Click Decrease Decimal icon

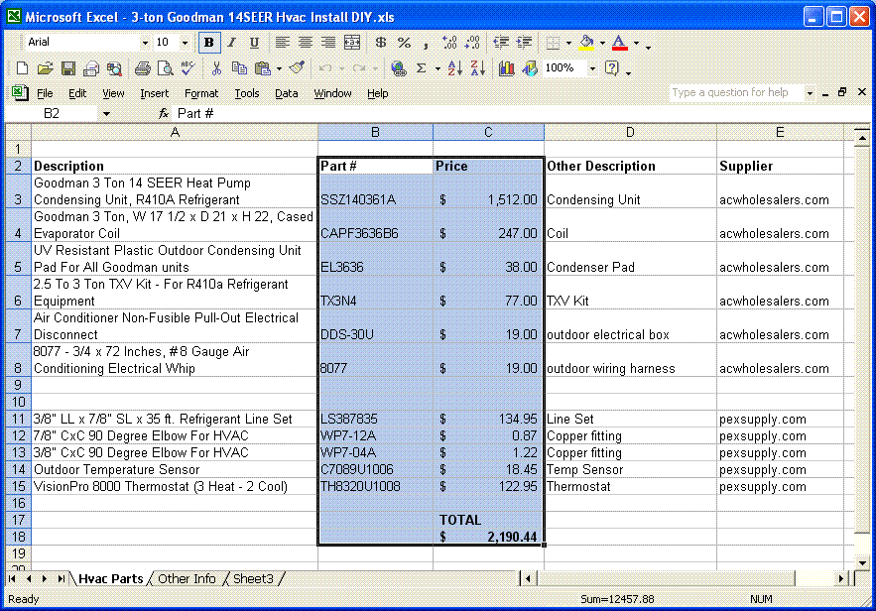point(472,43)
